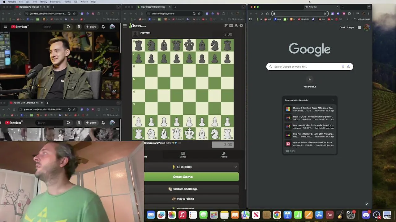396x222 pixels.
Task: Open the Google apps grid
Action: 359,27
